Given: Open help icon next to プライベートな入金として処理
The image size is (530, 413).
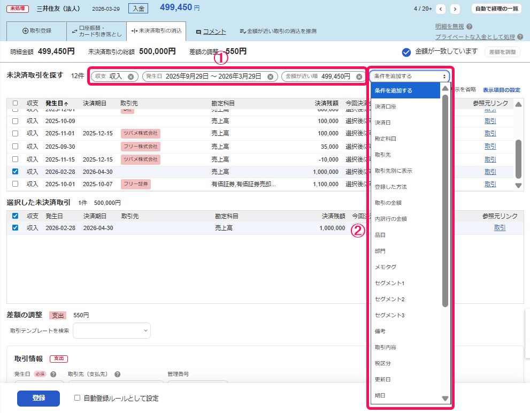Looking at the screenshot, I should tap(520, 36).
